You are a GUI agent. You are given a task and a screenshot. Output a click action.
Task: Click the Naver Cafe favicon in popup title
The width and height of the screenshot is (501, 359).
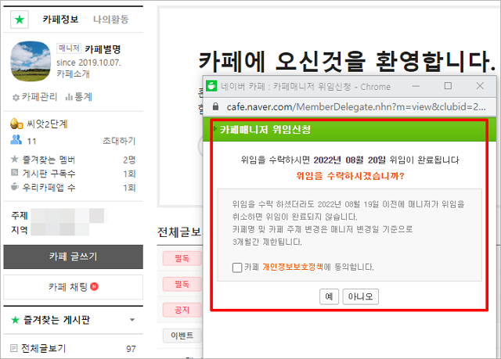pyautogui.click(x=211, y=85)
